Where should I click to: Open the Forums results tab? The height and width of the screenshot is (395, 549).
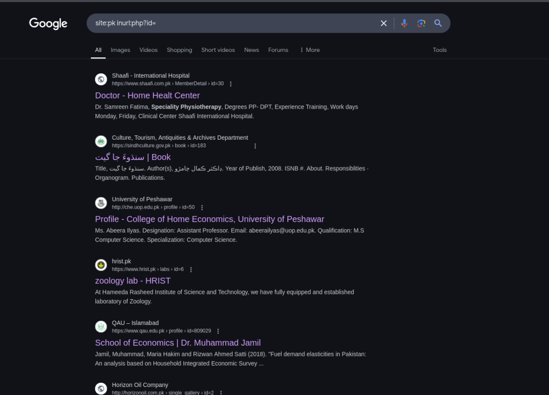pos(278,50)
